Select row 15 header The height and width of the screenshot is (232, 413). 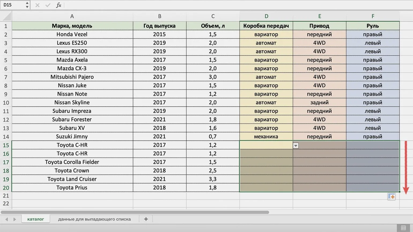pos(6,145)
